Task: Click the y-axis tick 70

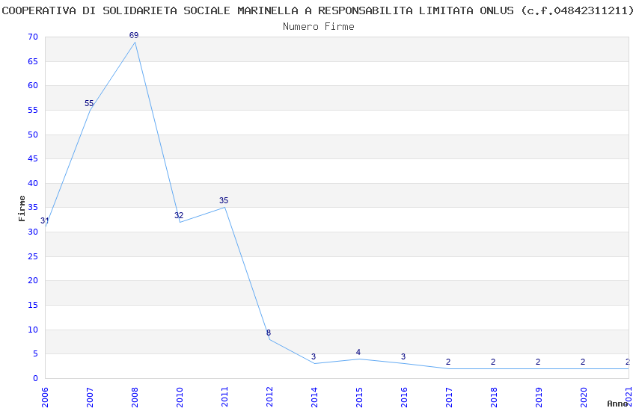Action: [x=33, y=37]
